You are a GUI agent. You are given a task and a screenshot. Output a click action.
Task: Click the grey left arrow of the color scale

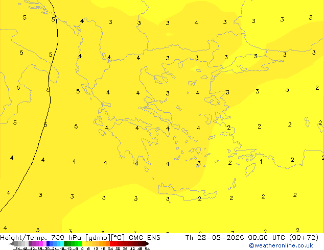[12, 243]
